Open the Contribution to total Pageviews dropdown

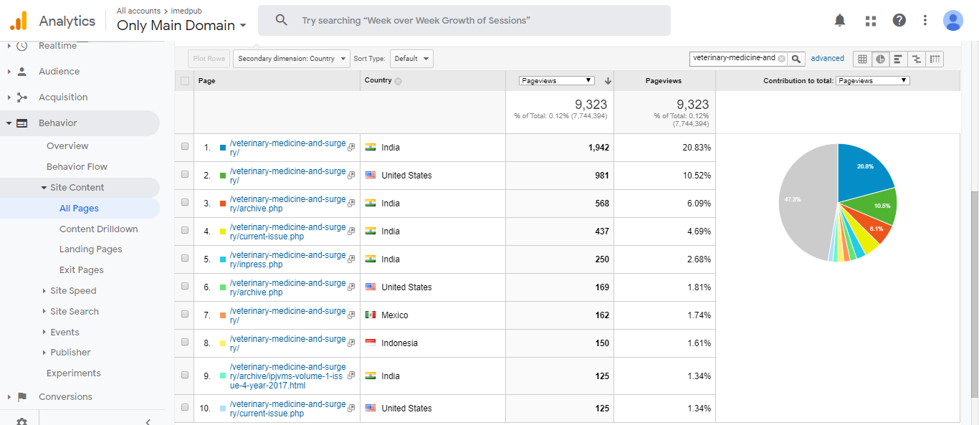point(872,81)
